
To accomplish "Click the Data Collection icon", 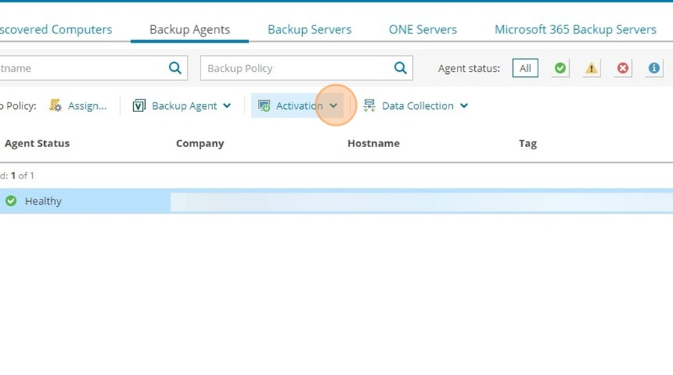I will [369, 105].
